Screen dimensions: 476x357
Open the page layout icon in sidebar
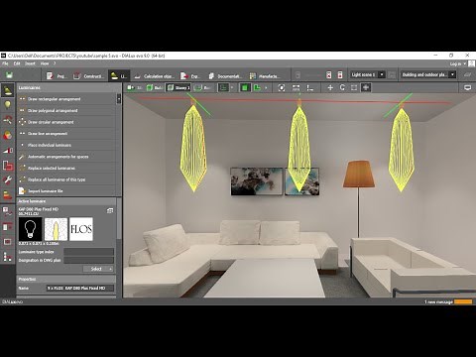pos(7,227)
